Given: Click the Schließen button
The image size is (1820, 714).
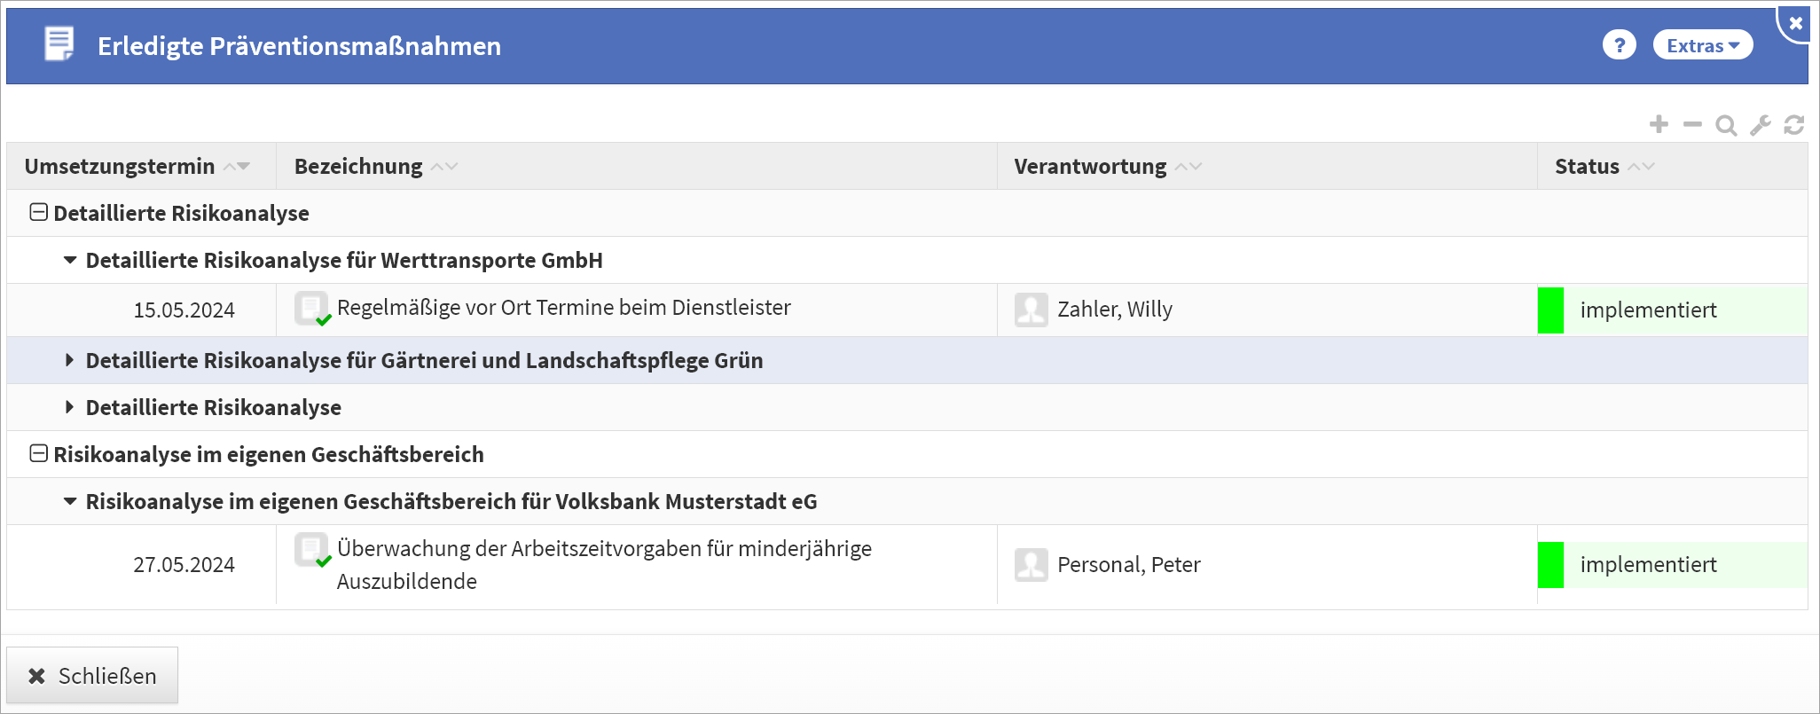Looking at the screenshot, I should [92, 676].
